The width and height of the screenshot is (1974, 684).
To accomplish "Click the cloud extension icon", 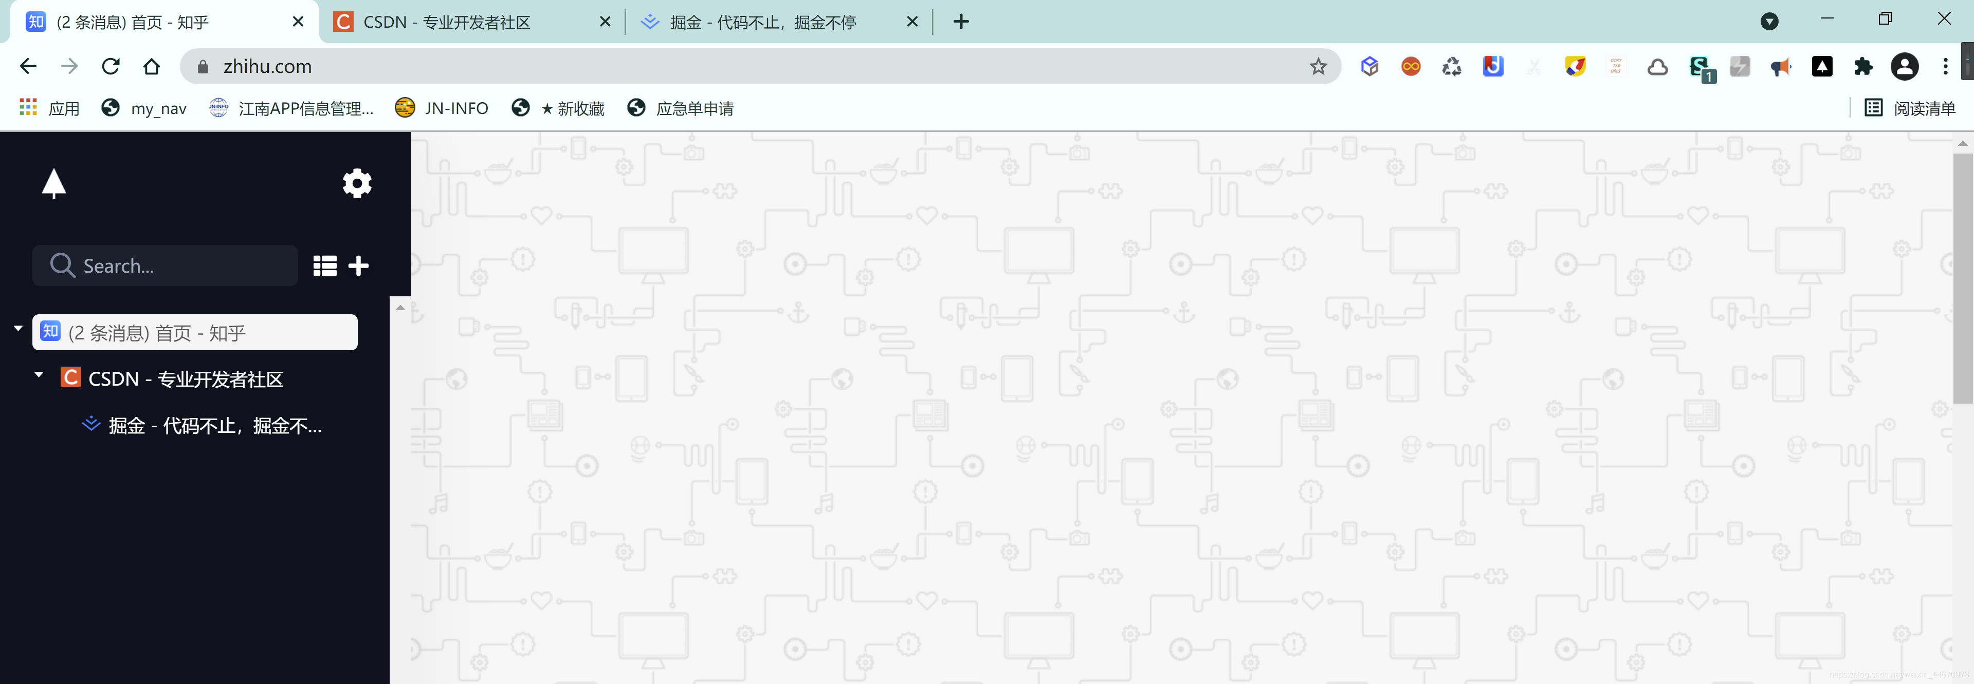I will 1657,67.
